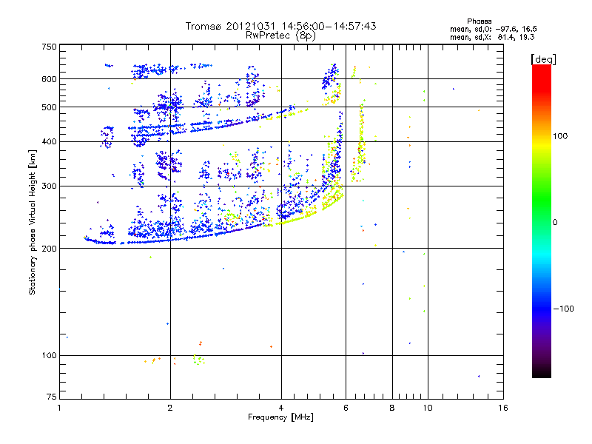The image size is (592, 444).
Task: Click y-axis tick label '200'
Action: coord(49,249)
